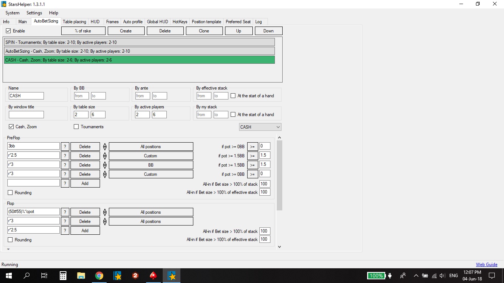Select the AutoBetSizing - Cash, Zoom profile row
Screen dimensions: 504x283
pos(139,51)
